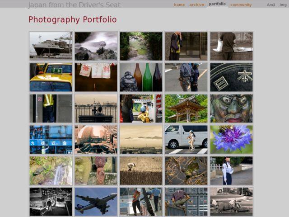Open the yellow taxi photo
The width and height of the screenshot is (289, 217).
click(x=51, y=77)
